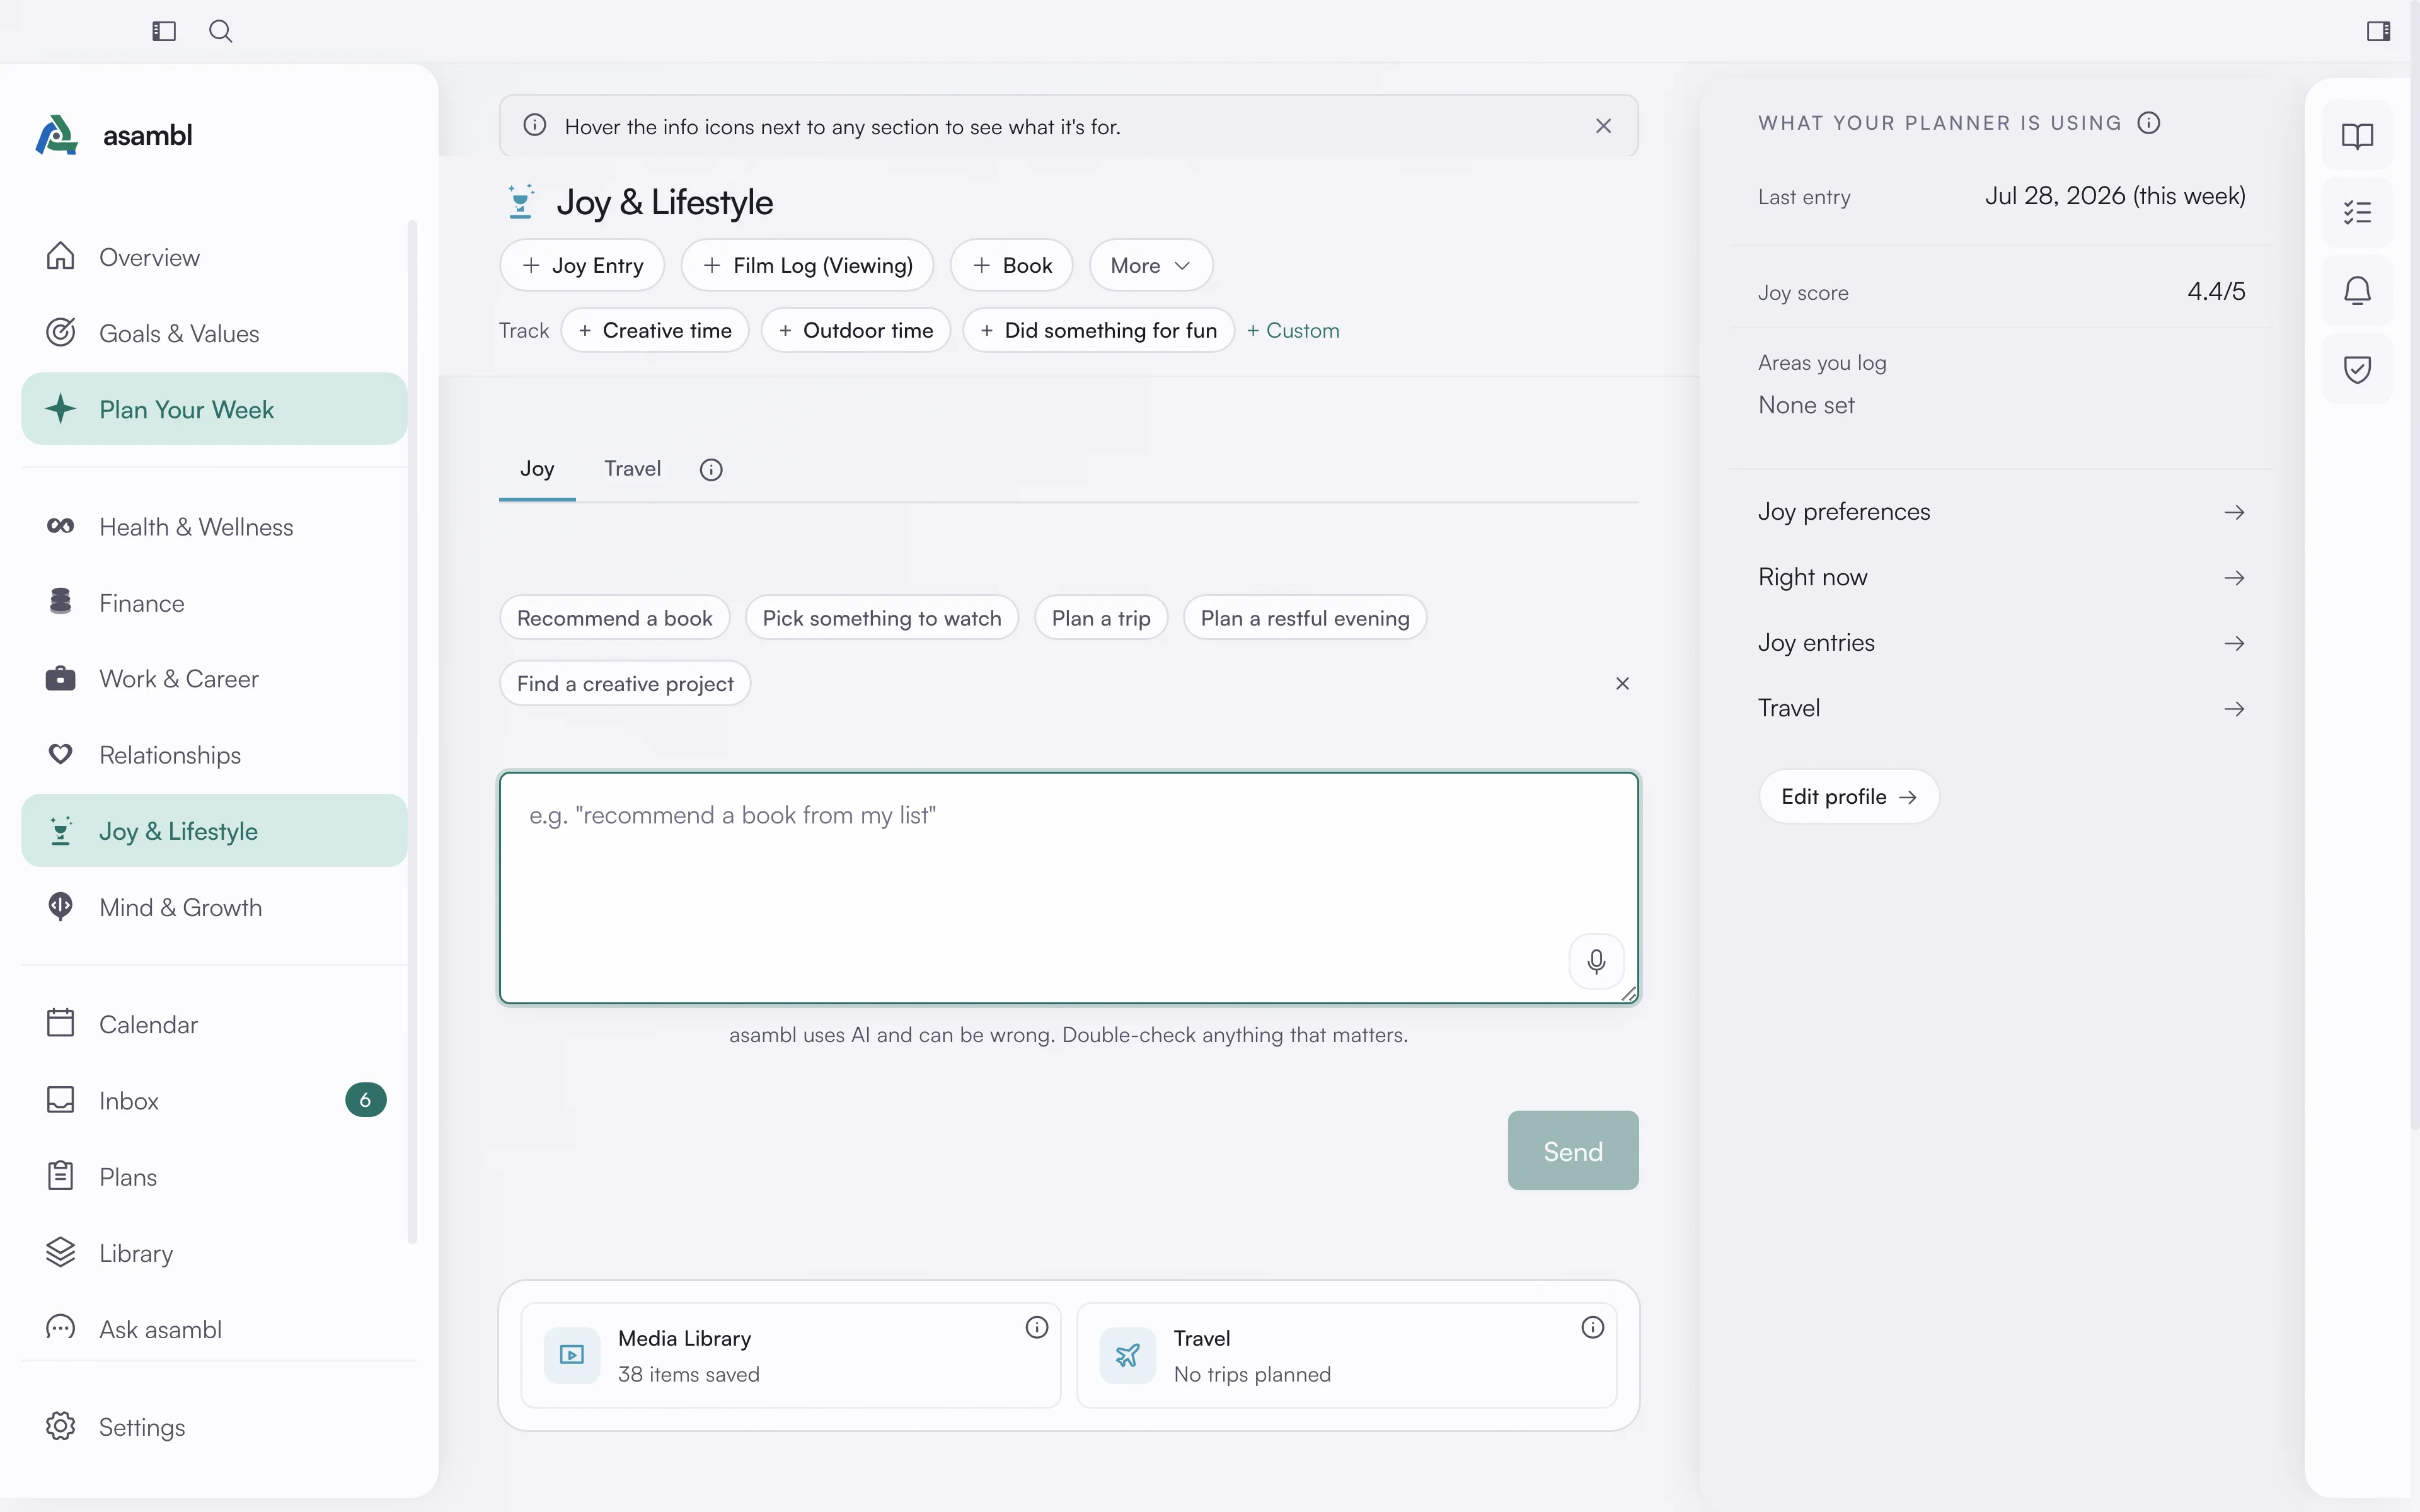Click info icon next to planner heading

[2149, 123]
